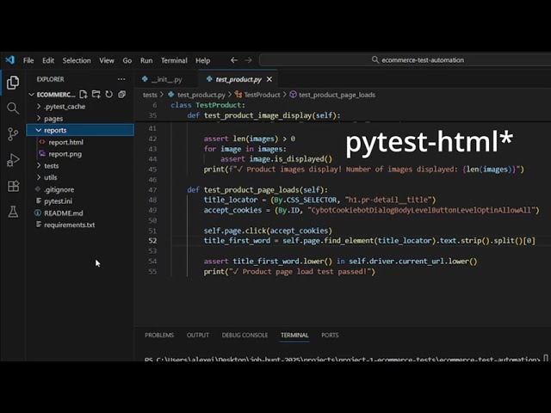Screen dimensions: 551x413
Task: Open the Go menu
Action: click(x=127, y=60)
